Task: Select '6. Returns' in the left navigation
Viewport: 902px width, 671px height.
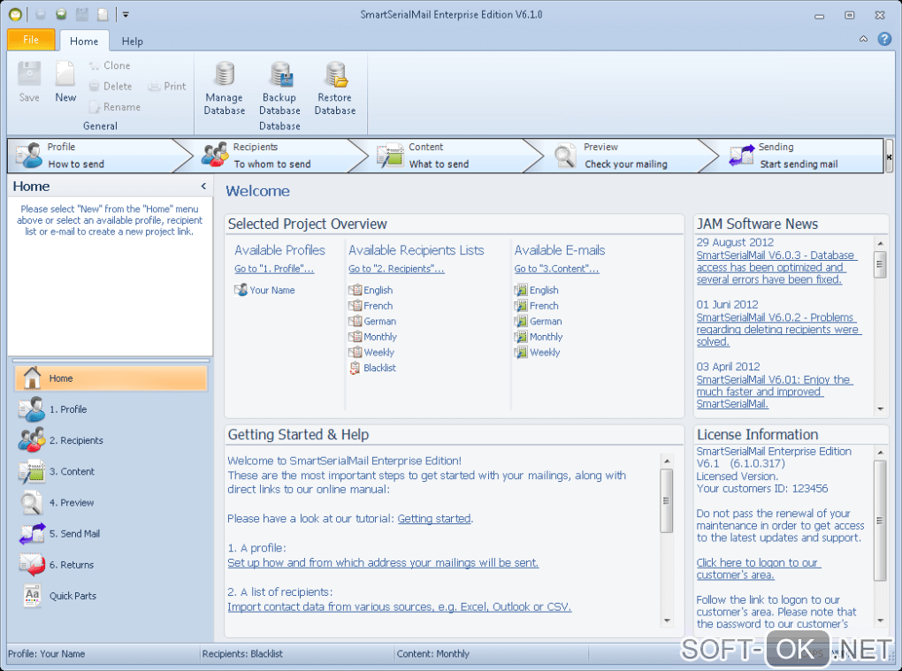Action: point(111,565)
